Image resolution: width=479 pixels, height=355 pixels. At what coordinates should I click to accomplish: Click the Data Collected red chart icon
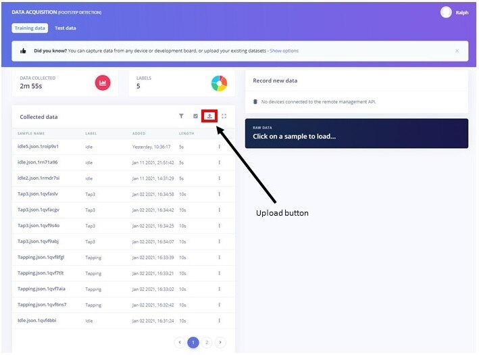(103, 83)
